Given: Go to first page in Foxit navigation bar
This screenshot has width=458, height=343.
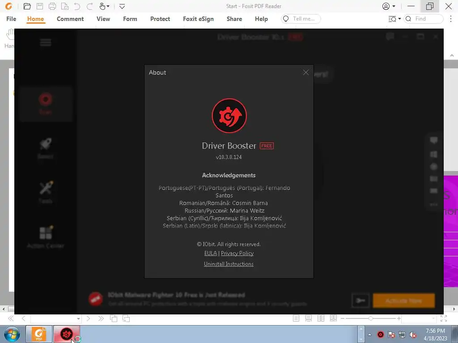Looking at the screenshot, I should click(11, 318).
